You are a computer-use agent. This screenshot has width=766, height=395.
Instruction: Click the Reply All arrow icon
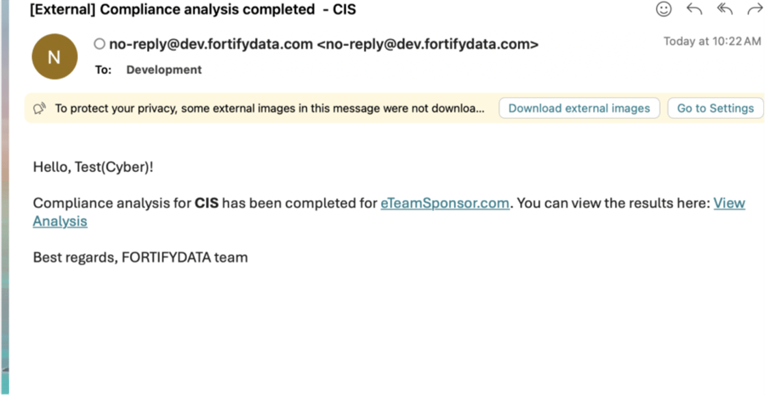[725, 9]
